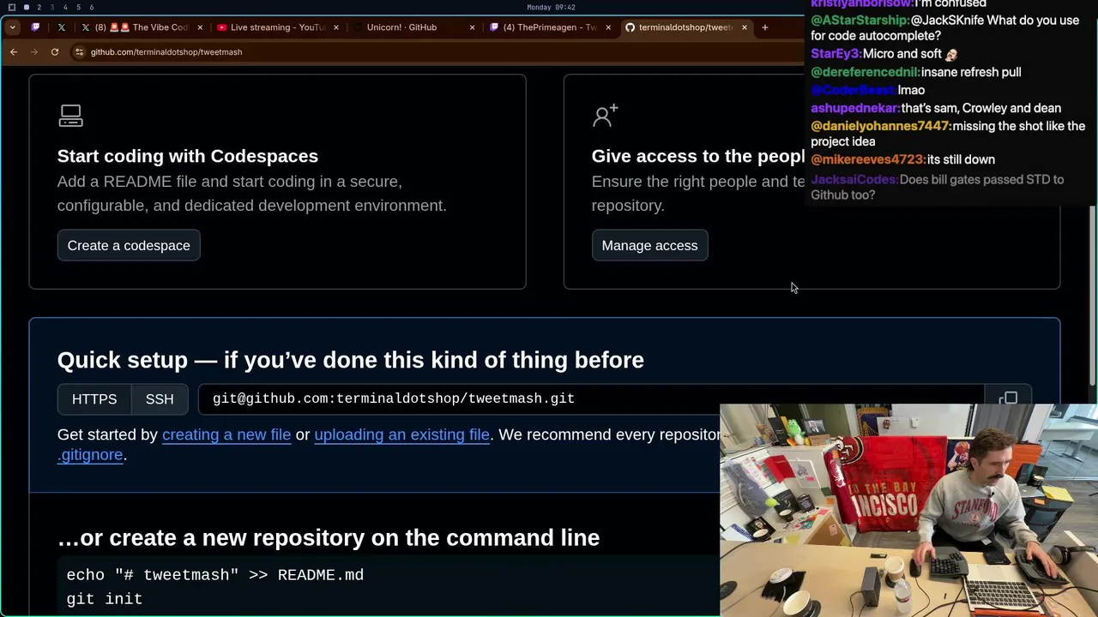The width and height of the screenshot is (1098, 617).
Task: Expand the tab search dropdown
Action: pyautogui.click(x=12, y=27)
